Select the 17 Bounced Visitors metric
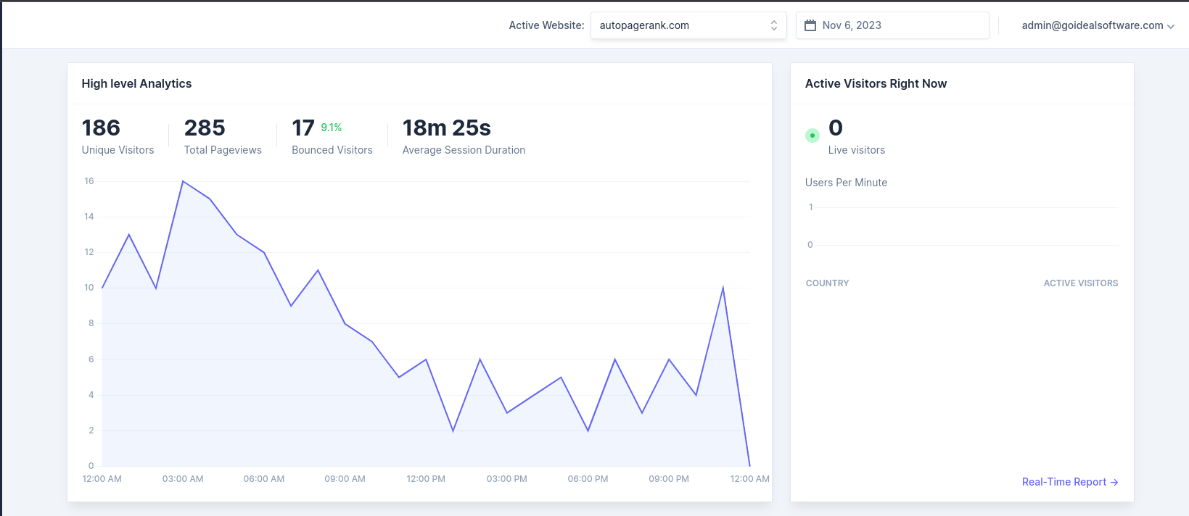Image resolution: width=1189 pixels, height=516 pixels. (x=332, y=136)
